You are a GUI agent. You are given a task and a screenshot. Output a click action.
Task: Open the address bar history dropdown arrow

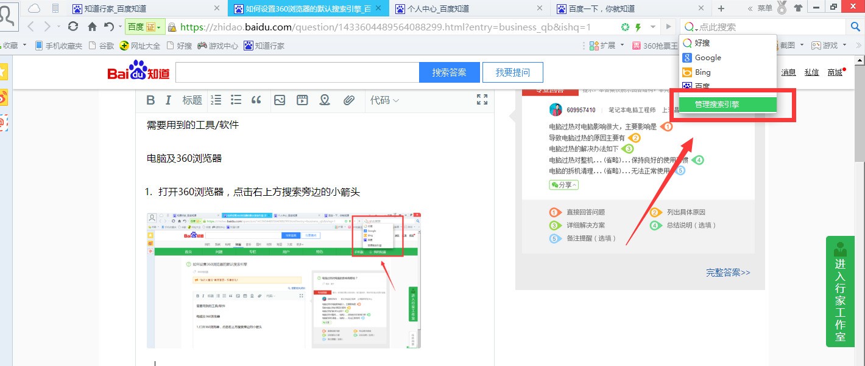click(654, 27)
